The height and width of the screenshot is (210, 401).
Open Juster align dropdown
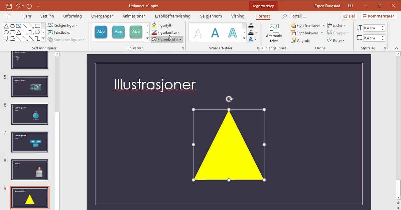coord(336,25)
